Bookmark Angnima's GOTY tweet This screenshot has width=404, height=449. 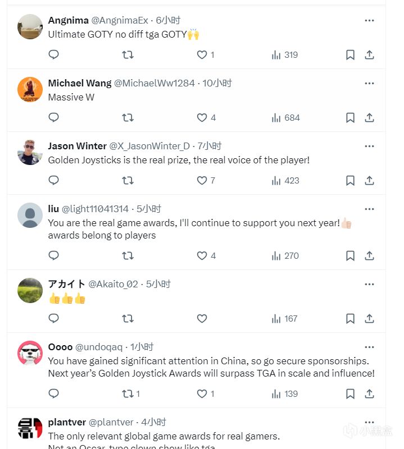tap(350, 55)
